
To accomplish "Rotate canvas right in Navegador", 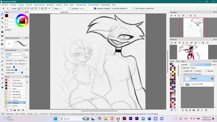I will [x=191, y=16].
